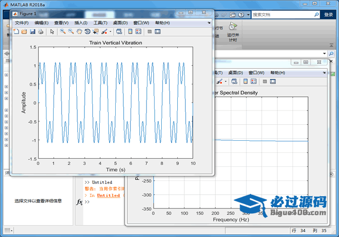The height and width of the screenshot is (237, 339).
Task: Click the 运行并计时 Run and Time button
Action: pos(233,32)
